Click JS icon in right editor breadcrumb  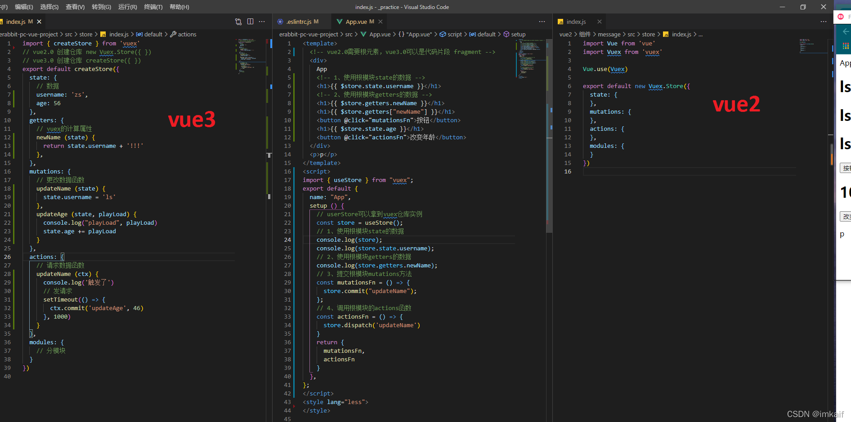coord(666,34)
